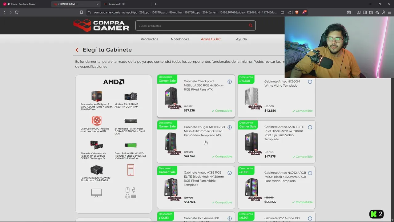This screenshot has height=222, width=394.
Task: Click the Descuento 6.196 badge on Antec NX292
Action: tap(246, 170)
